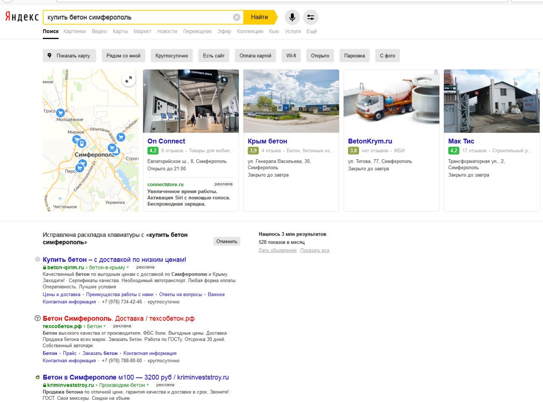Click the beton-qirim.ru globe favicon
The image size is (543, 402).
pos(37,259)
